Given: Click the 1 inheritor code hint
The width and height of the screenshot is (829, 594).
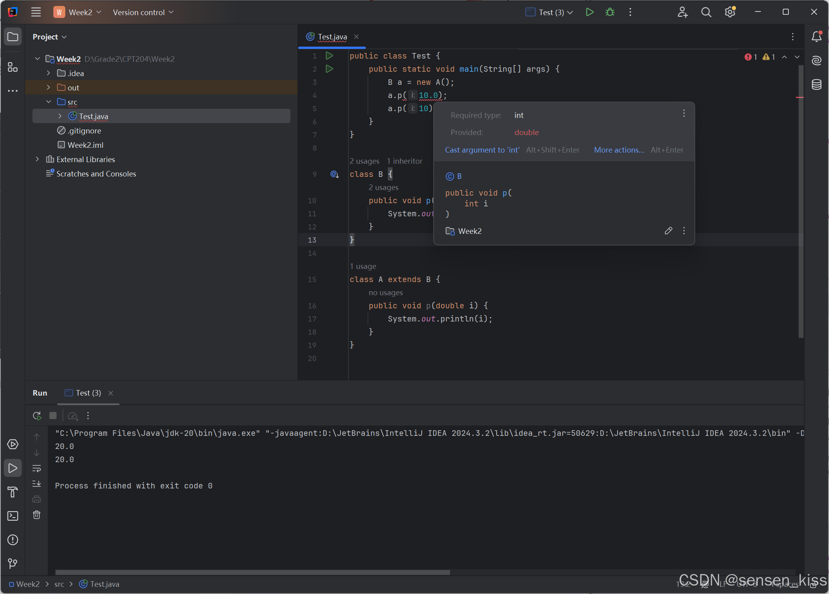Looking at the screenshot, I should [x=405, y=161].
